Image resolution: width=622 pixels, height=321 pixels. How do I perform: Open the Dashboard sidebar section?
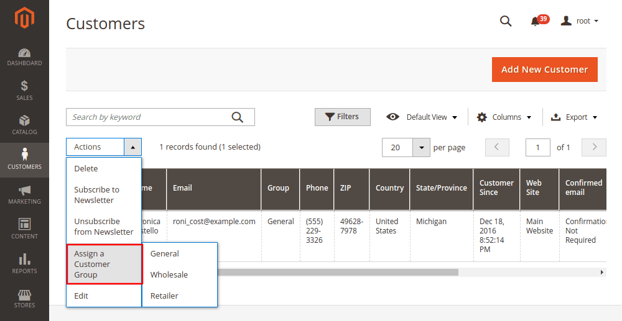click(x=25, y=57)
